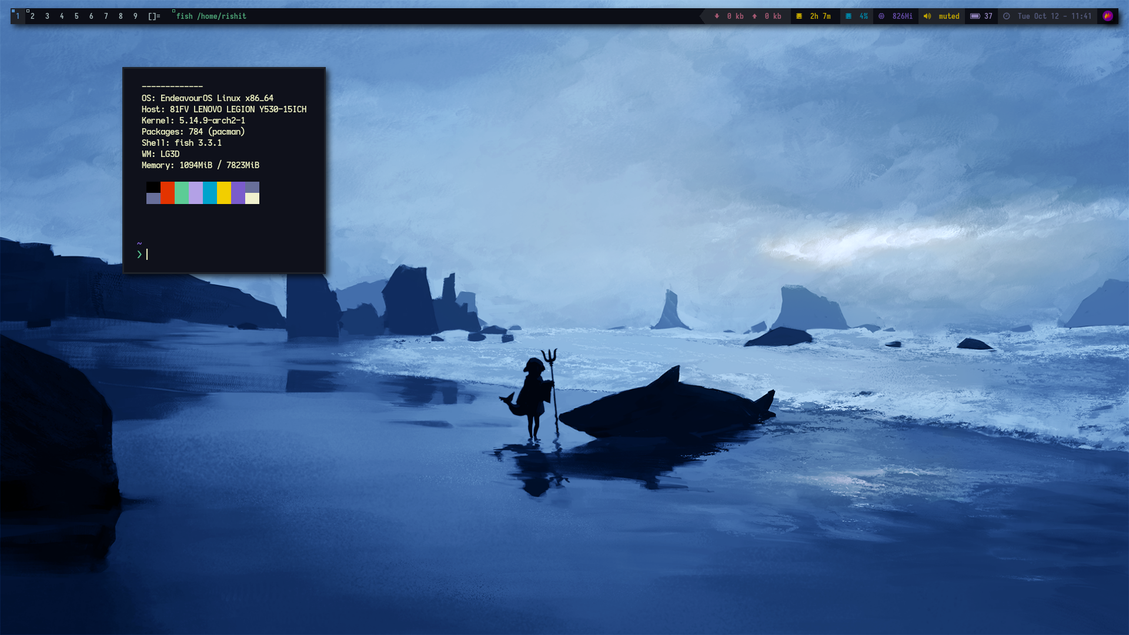The height and width of the screenshot is (635, 1129).
Task: Click the Tue Oct 12 - 11:41 date
Action: pyautogui.click(x=1054, y=16)
